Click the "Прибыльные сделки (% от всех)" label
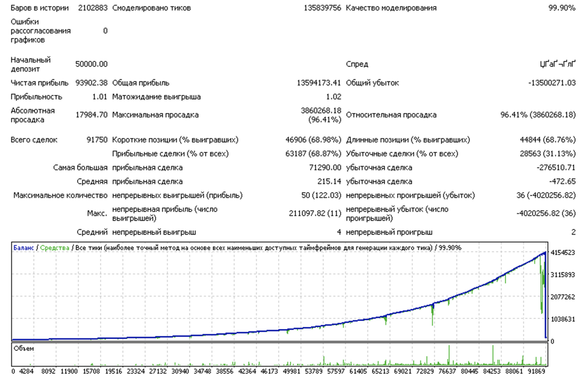This screenshot has height=380, width=588. pos(170,154)
